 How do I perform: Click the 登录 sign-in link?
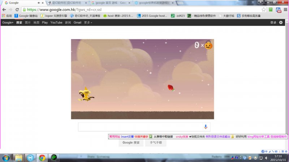[x=273, y=22]
